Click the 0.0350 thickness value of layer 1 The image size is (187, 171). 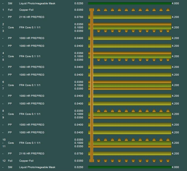[x=79, y=10]
